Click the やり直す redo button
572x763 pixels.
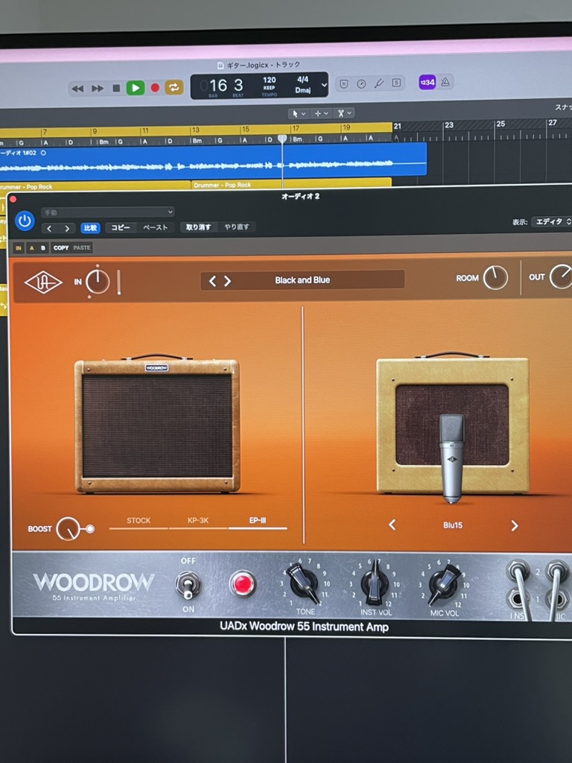(x=237, y=227)
